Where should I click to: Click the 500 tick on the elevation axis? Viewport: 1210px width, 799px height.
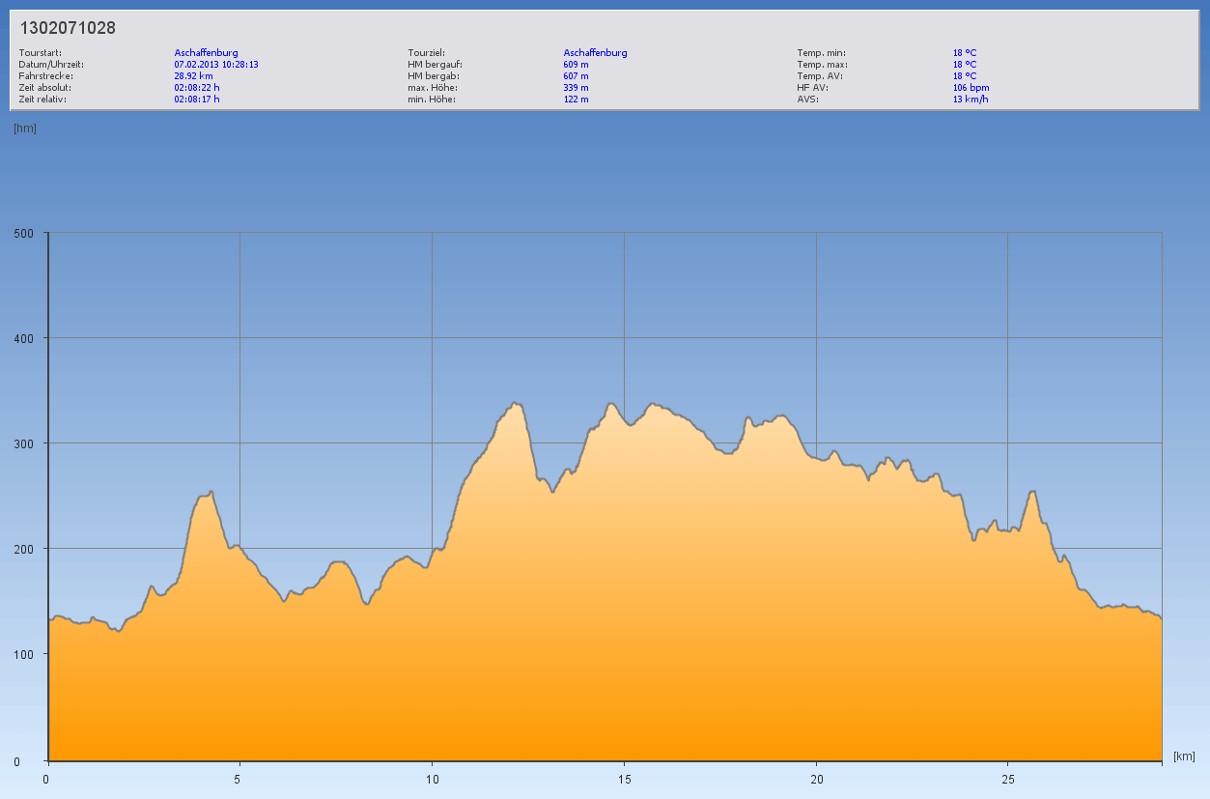tap(23, 233)
